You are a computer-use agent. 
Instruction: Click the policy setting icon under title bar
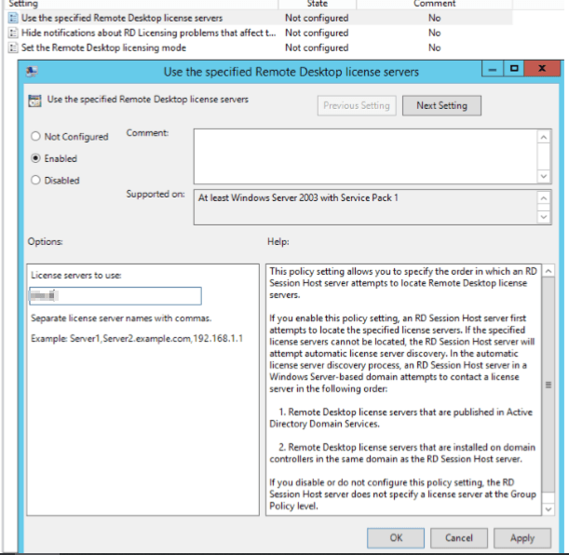(34, 101)
